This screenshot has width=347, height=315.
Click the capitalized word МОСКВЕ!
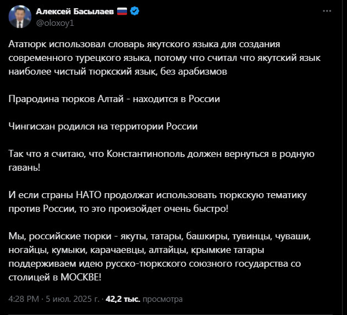click(81, 277)
